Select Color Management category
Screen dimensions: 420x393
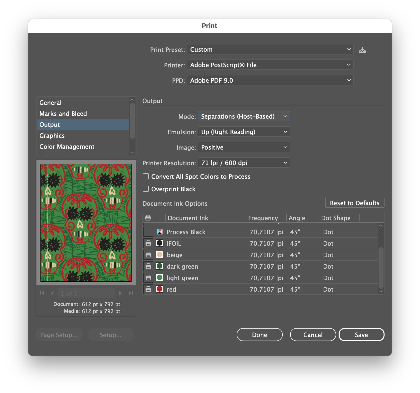[83, 147]
